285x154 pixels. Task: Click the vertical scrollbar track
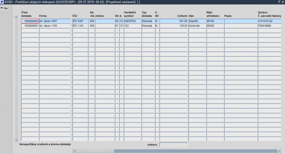pos(16,78)
